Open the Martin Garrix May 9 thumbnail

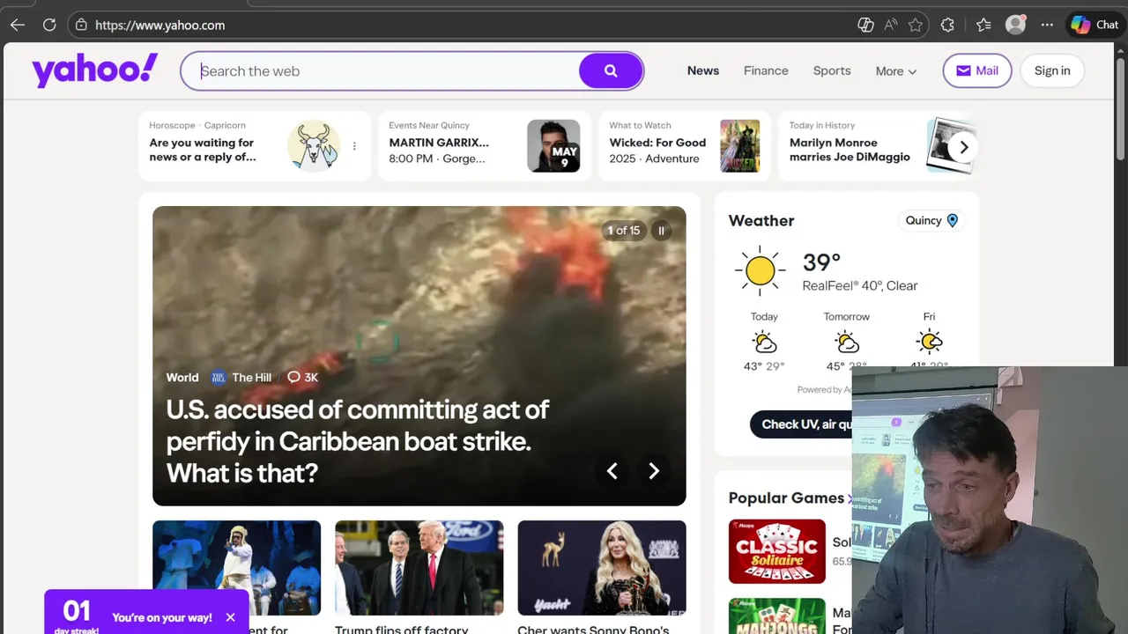point(553,146)
